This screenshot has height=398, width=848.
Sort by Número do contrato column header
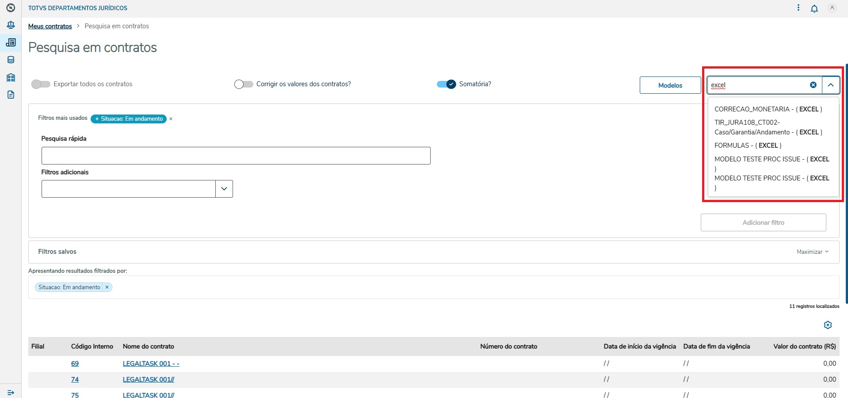509,346
